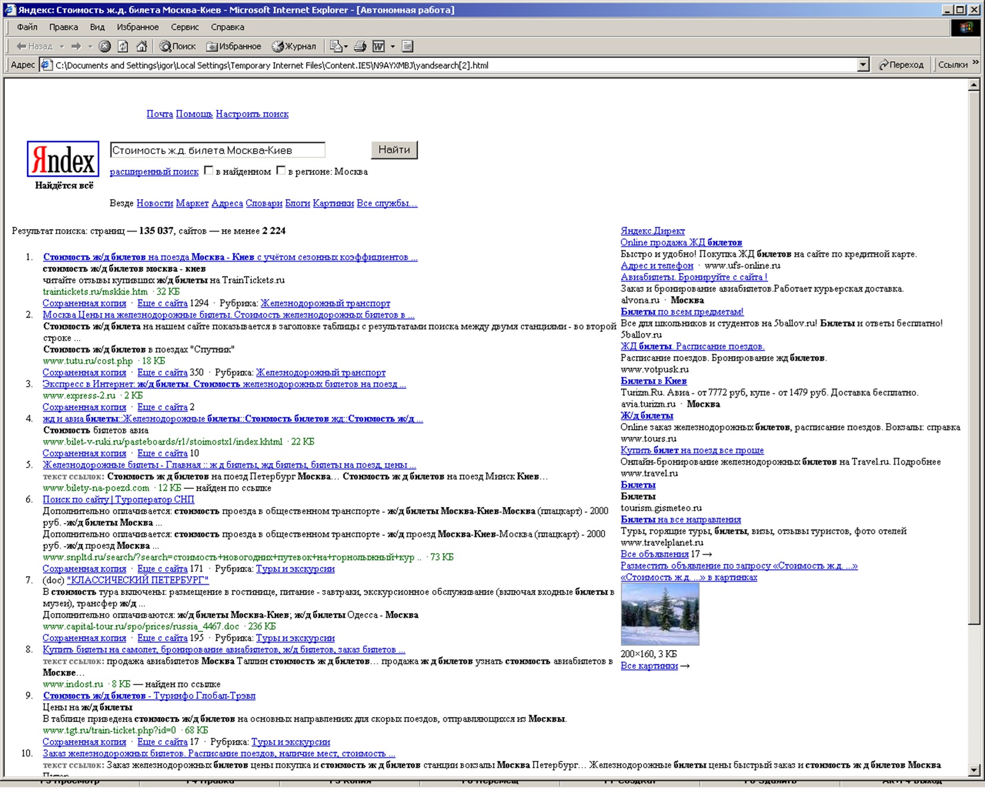Open the Избранное menu in menu bar
This screenshot has height=788, width=985.
[137, 27]
